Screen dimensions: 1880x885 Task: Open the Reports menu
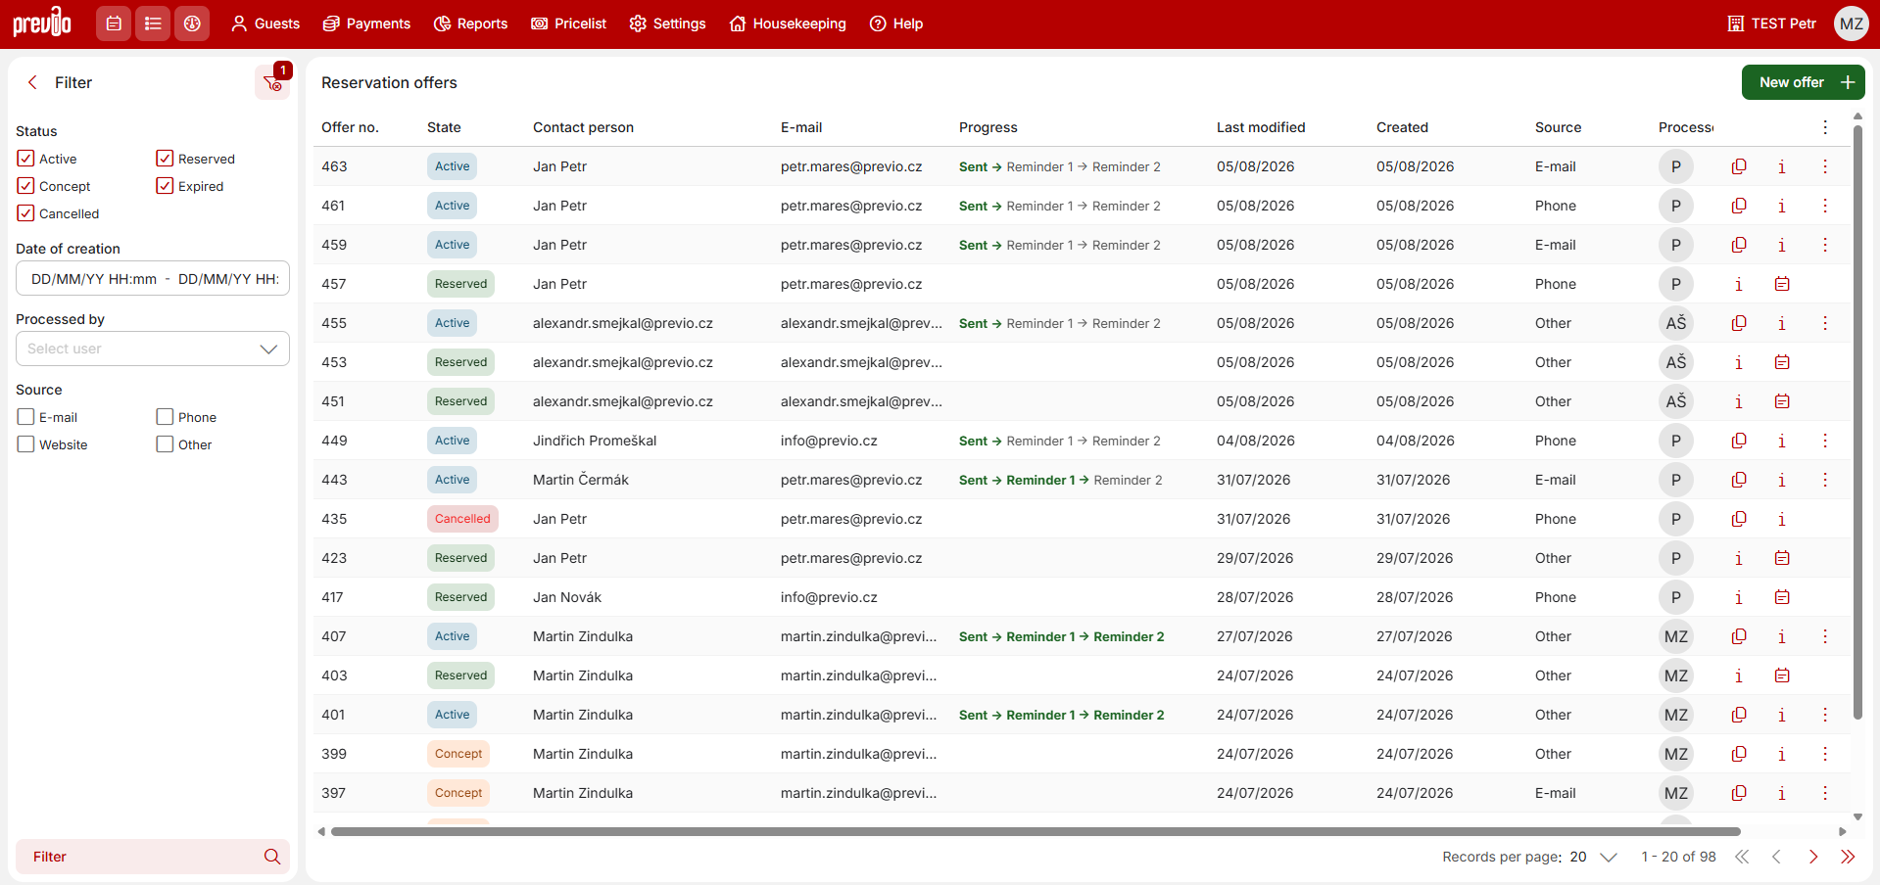471,23
